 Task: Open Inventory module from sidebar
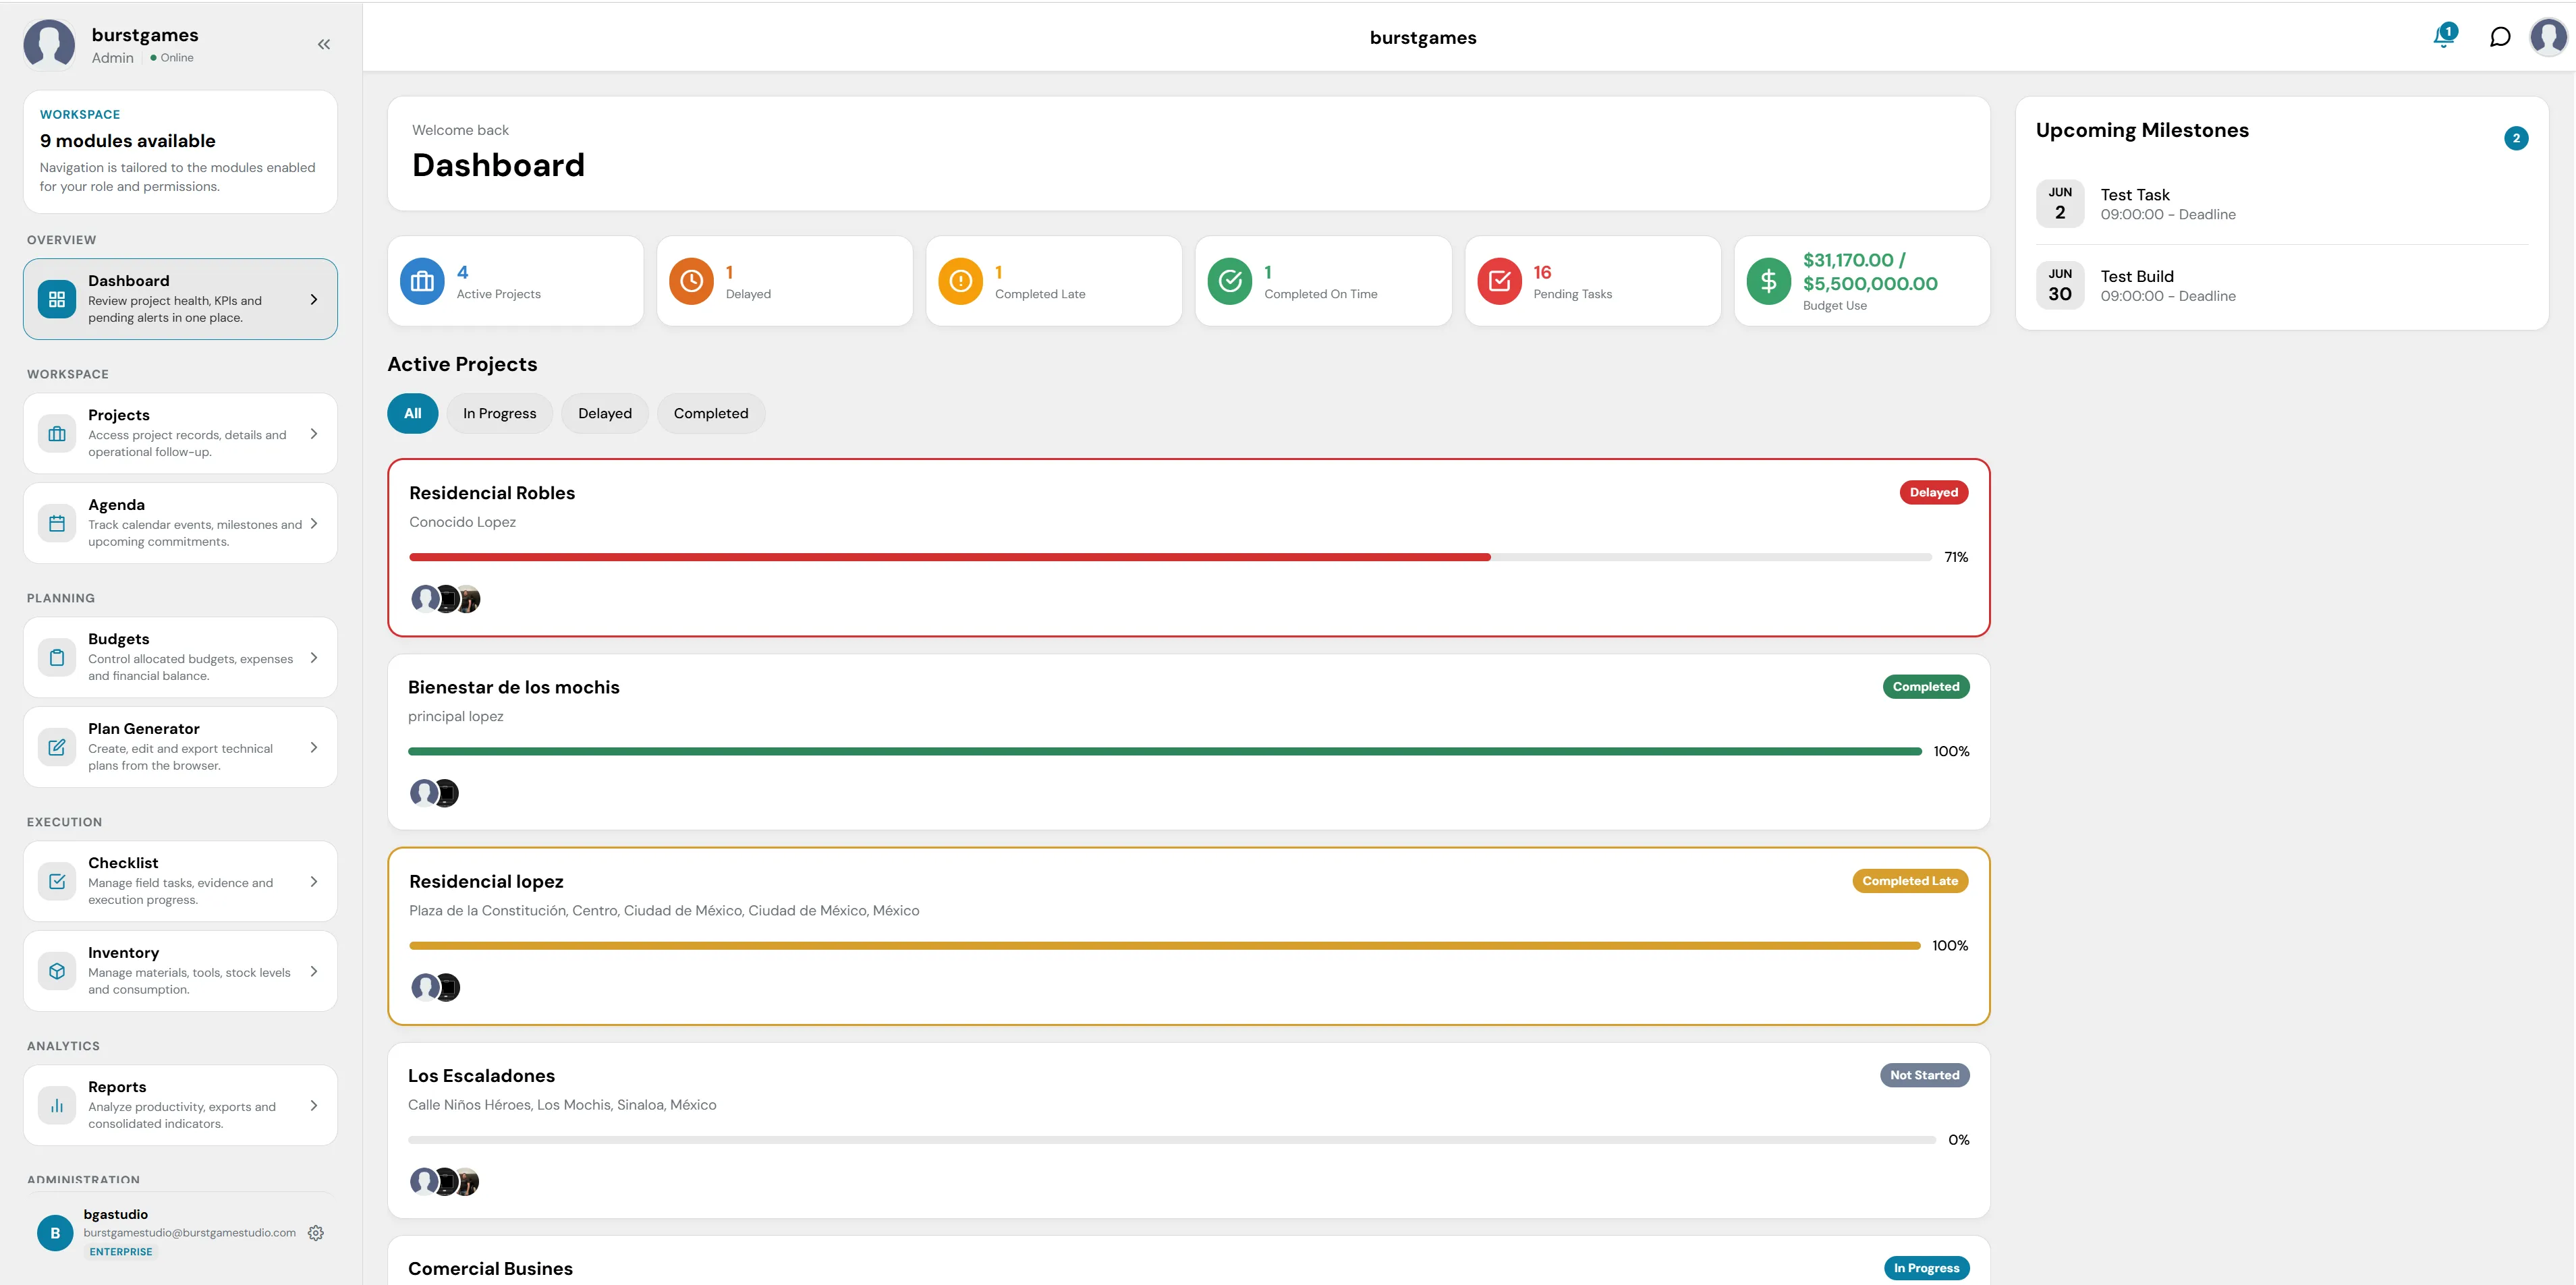[180, 971]
